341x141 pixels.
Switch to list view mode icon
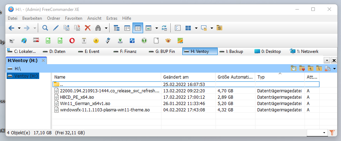[127, 28]
